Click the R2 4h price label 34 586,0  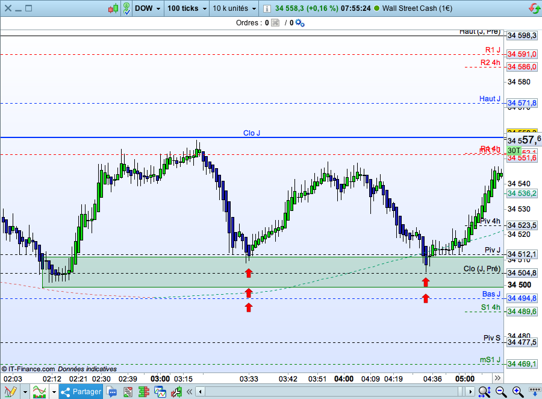tap(522, 67)
